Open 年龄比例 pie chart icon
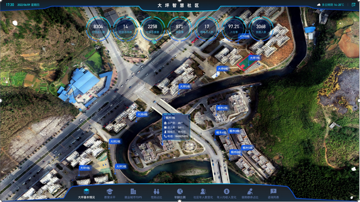Image resolution: width=360 pixels, height=202 pixels. [180, 191]
